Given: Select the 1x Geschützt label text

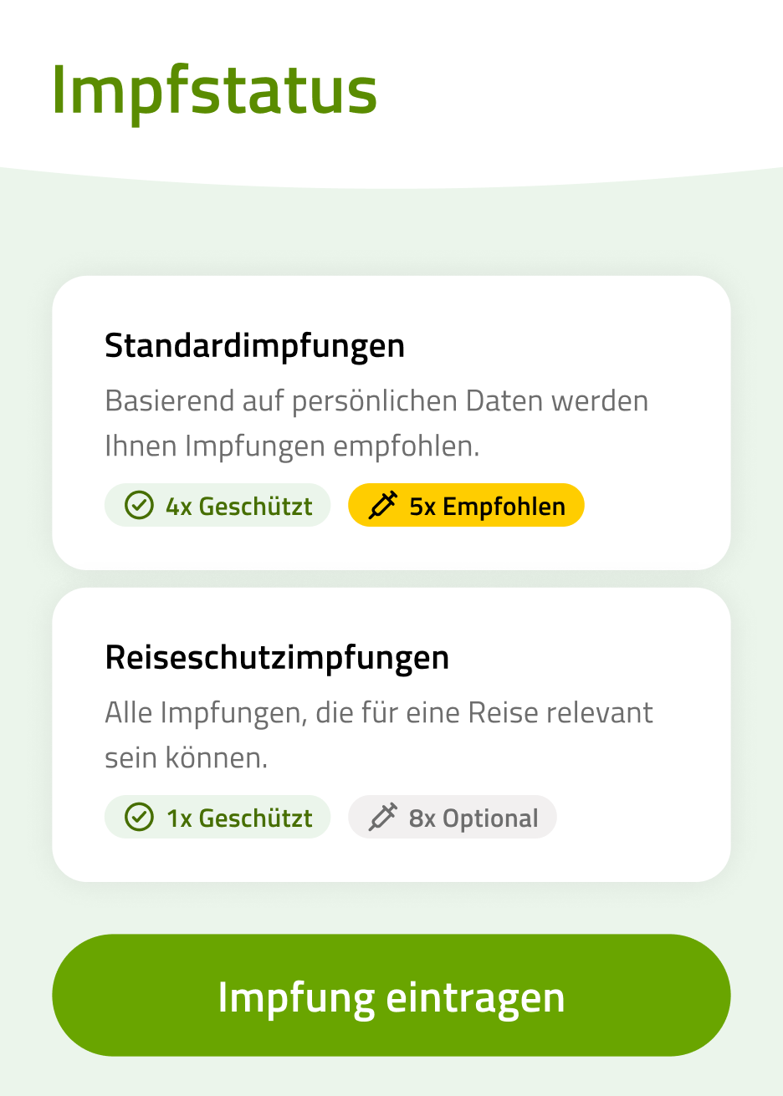Looking at the screenshot, I should [238, 818].
